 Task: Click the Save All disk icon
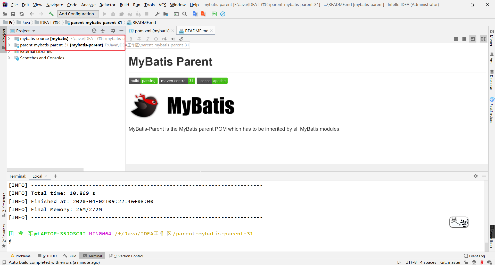[x=13, y=14]
